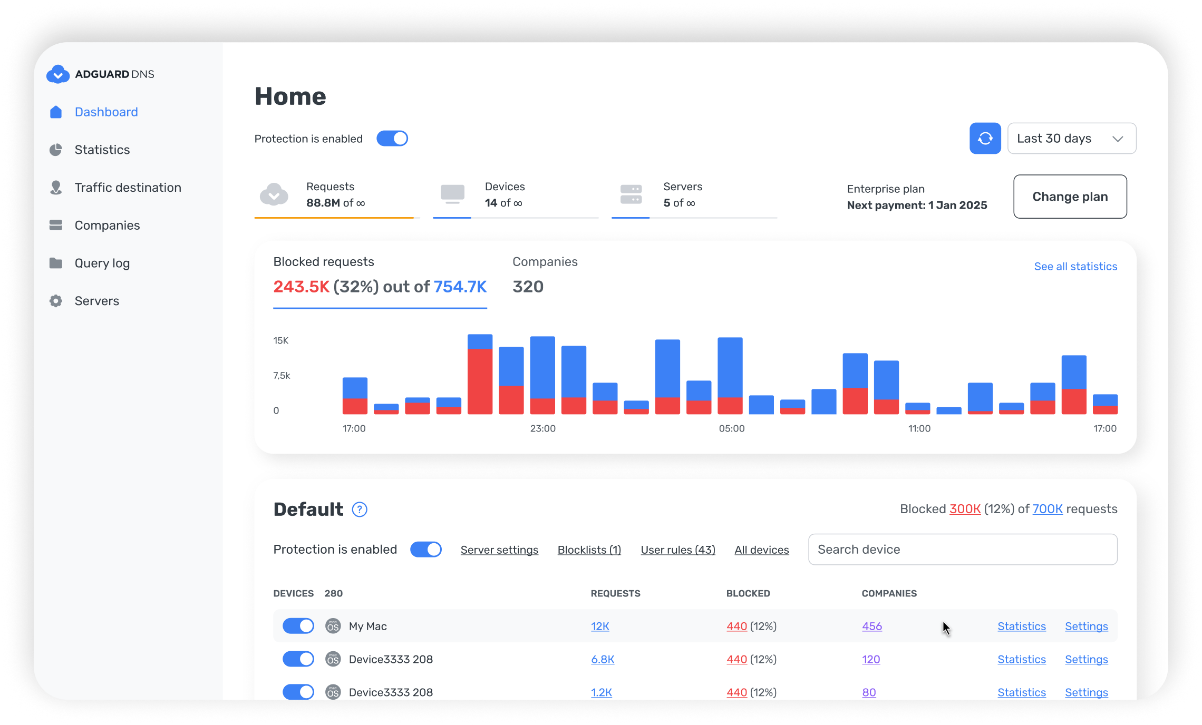Click the AdGuard DNS logo
The height and width of the screenshot is (725, 1202).
coord(100,74)
